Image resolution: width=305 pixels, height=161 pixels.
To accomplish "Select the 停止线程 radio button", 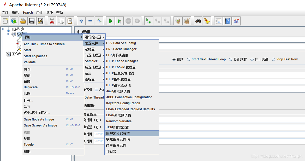I will 230,59.
